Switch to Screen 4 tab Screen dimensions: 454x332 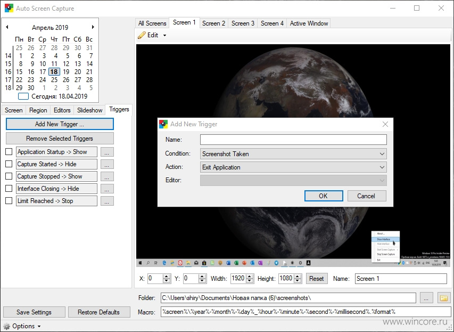[x=272, y=23]
